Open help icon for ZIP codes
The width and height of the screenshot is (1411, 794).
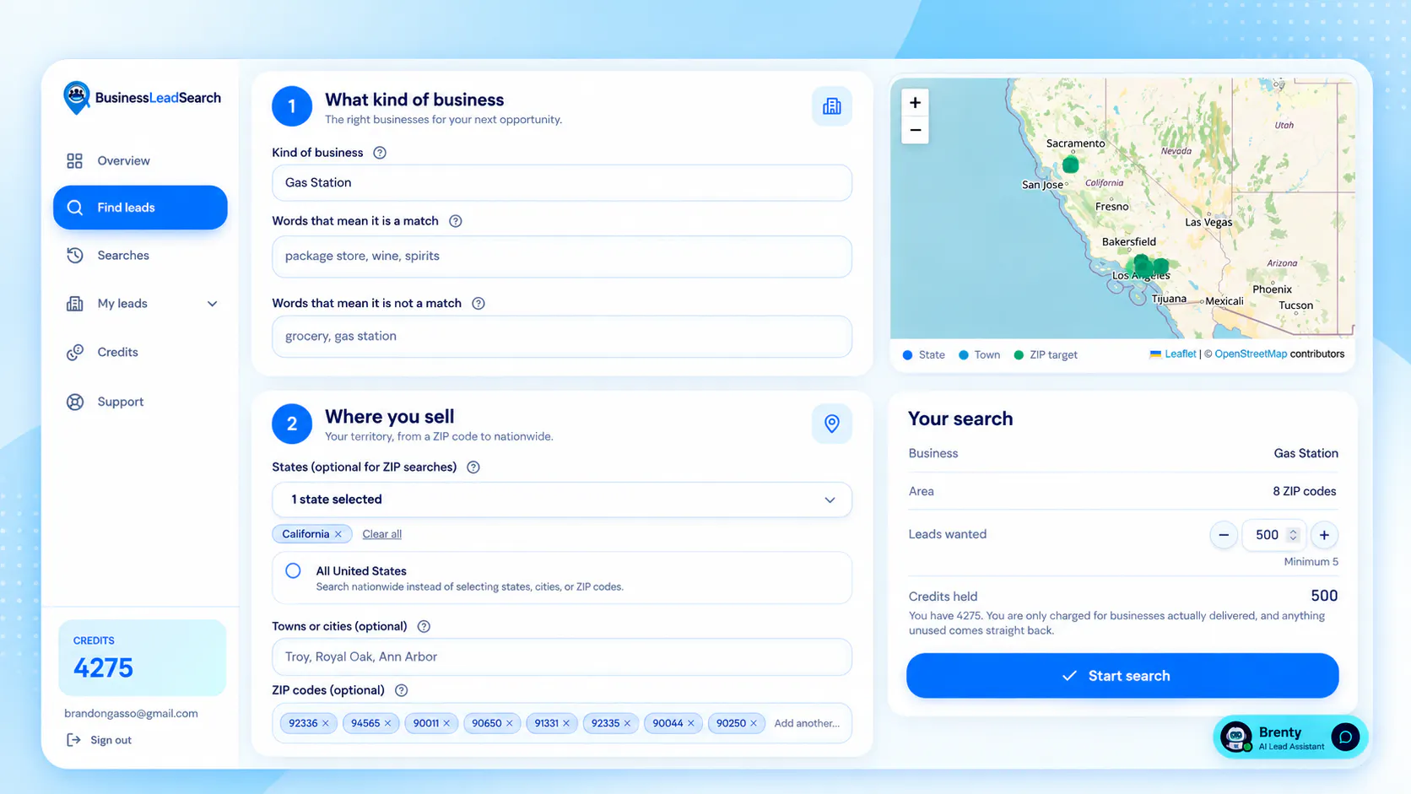(x=402, y=690)
